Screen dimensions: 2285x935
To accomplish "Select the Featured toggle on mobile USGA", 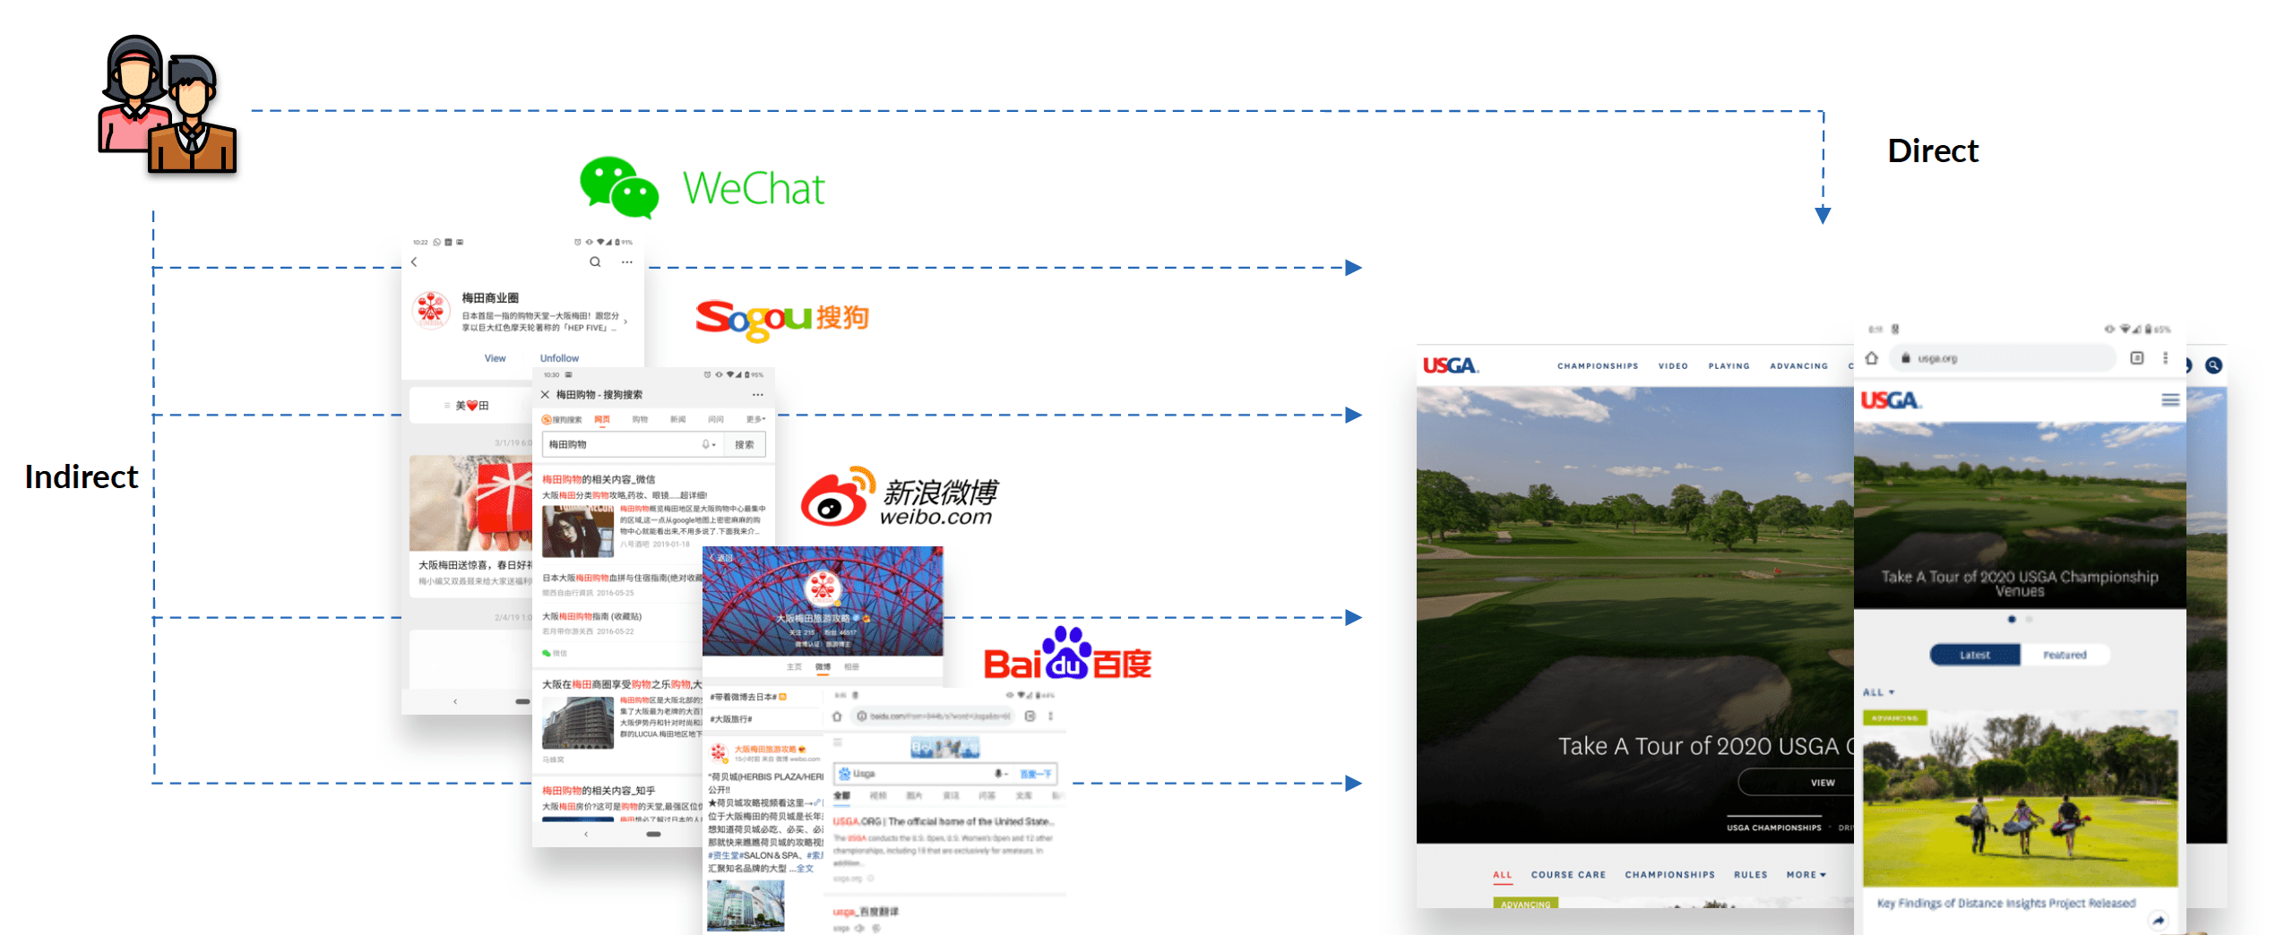I will pos(2065,656).
